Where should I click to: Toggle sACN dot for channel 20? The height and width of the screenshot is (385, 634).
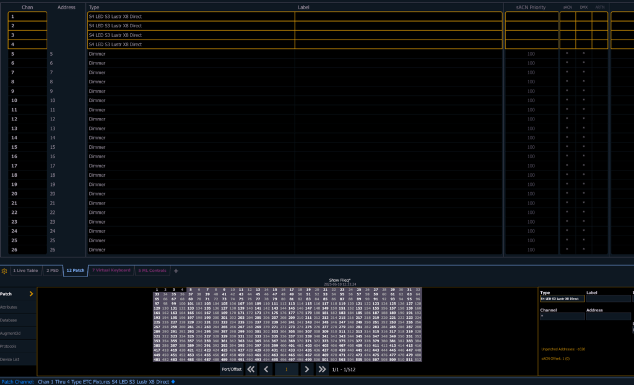(x=567, y=193)
